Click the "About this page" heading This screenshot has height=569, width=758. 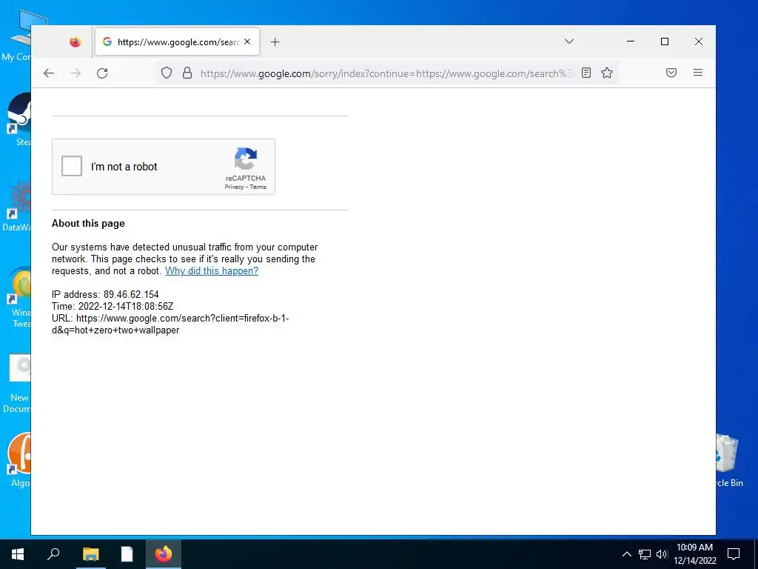coord(89,224)
